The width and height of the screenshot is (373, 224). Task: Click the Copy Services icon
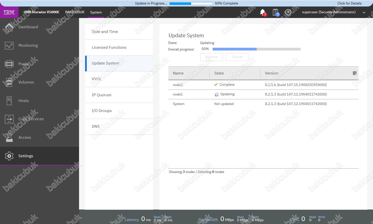[x=9, y=119]
